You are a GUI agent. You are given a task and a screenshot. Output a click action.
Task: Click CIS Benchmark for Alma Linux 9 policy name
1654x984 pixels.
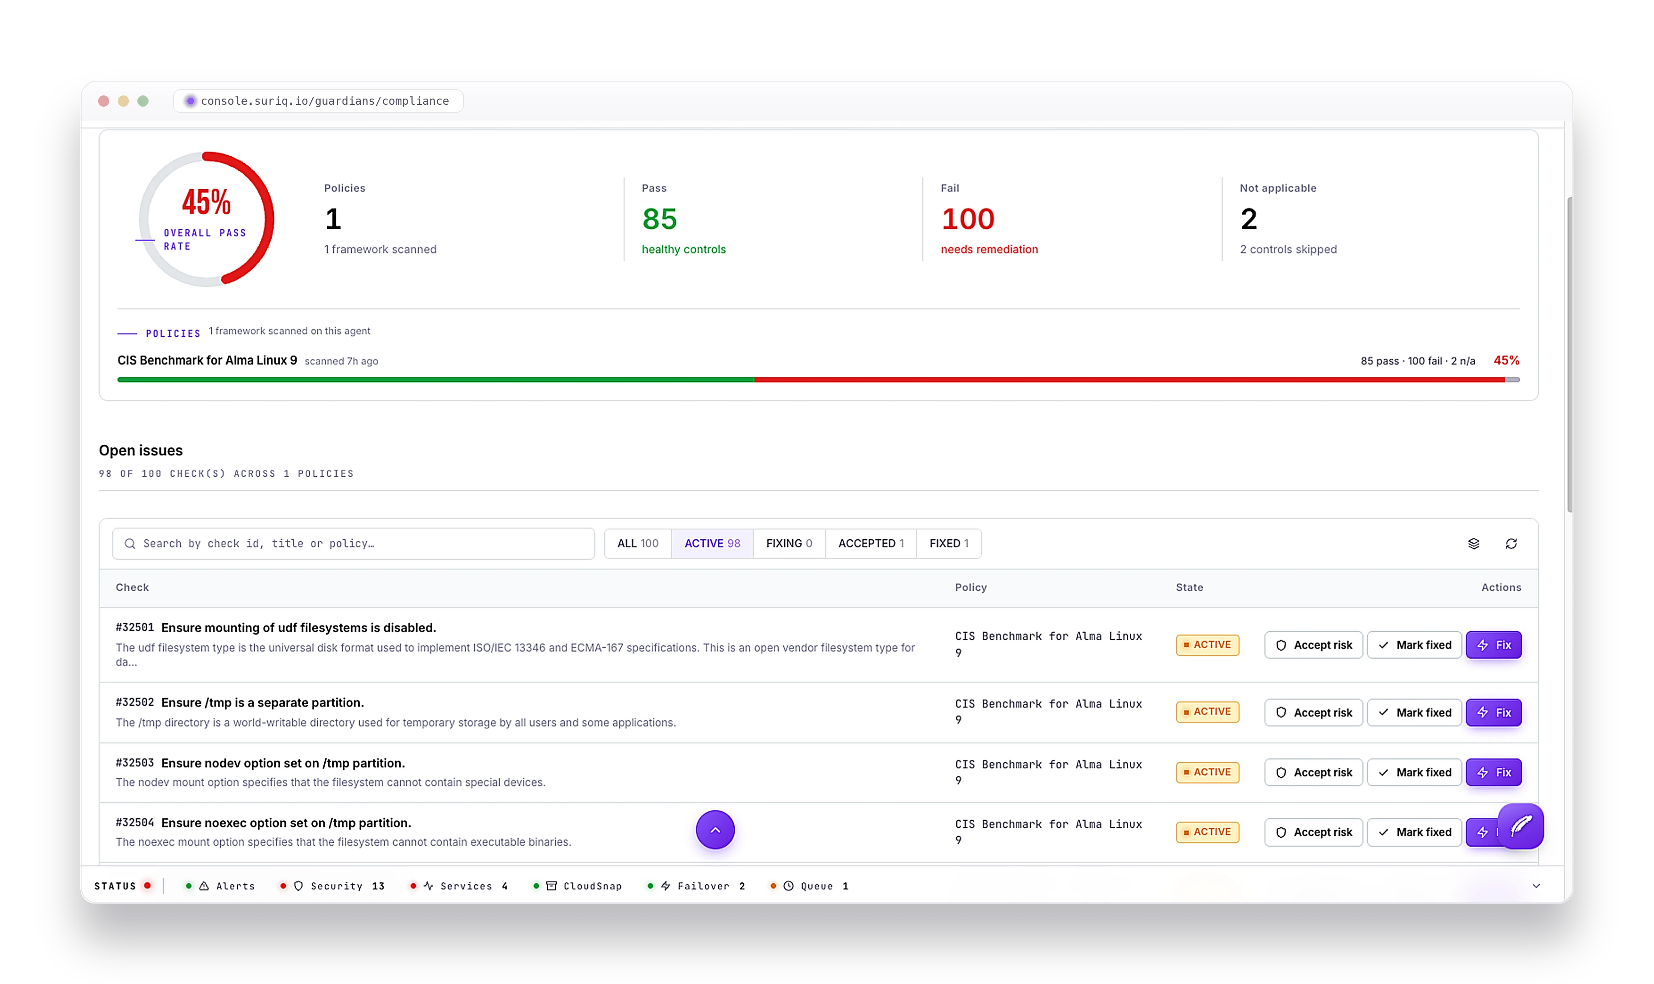point(207,360)
